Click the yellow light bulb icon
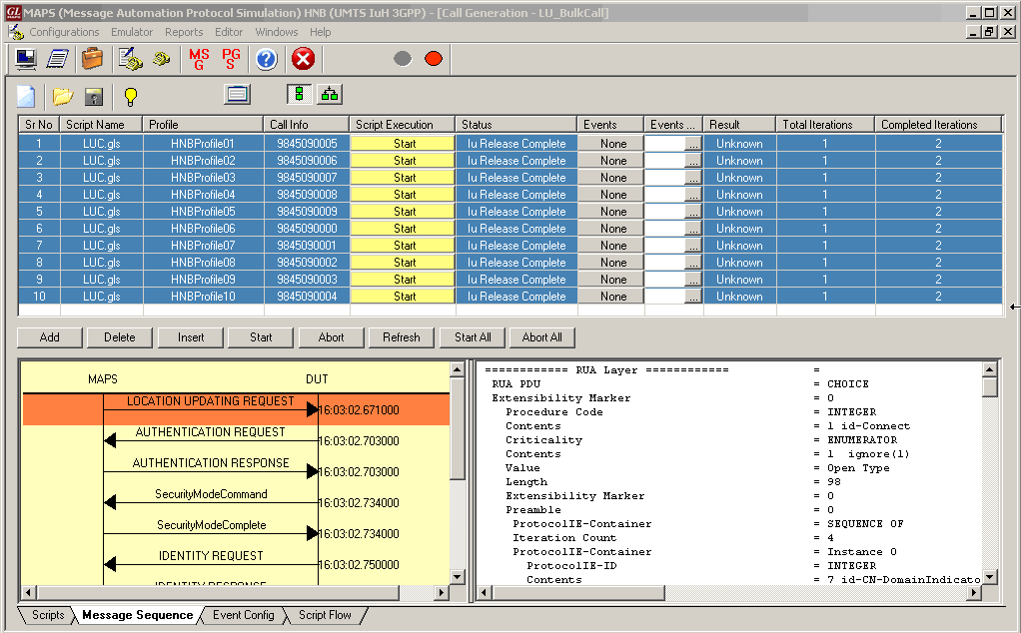Image resolution: width=1021 pixels, height=633 pixels. tap(131, 96)
